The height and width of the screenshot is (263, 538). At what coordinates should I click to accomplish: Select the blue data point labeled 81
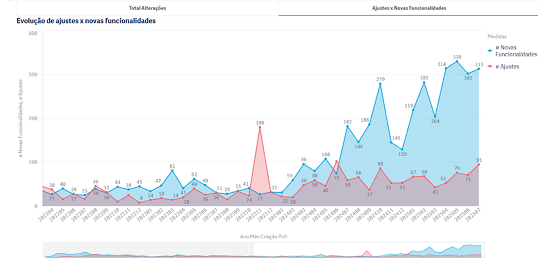point(172,170)
